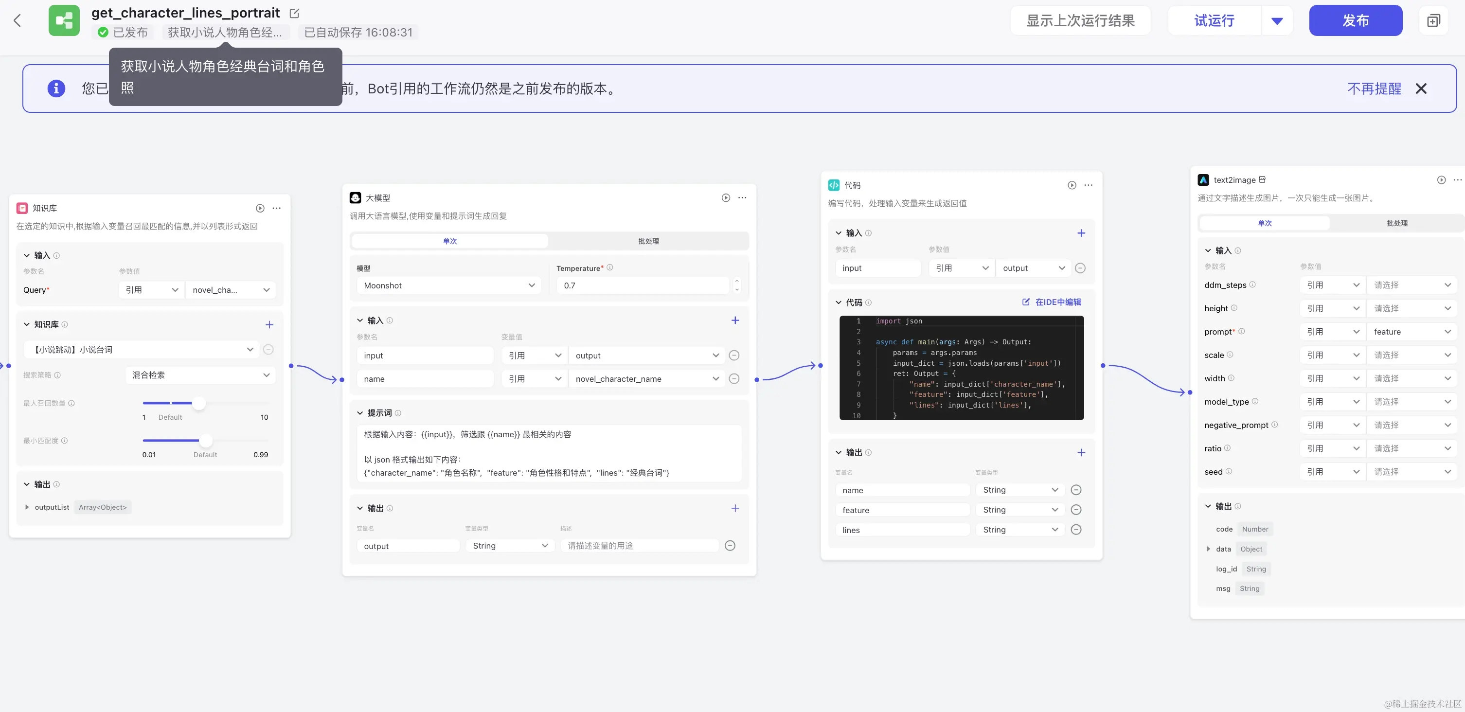Run the 知识库 node with its play icon

tap(260, 208)
